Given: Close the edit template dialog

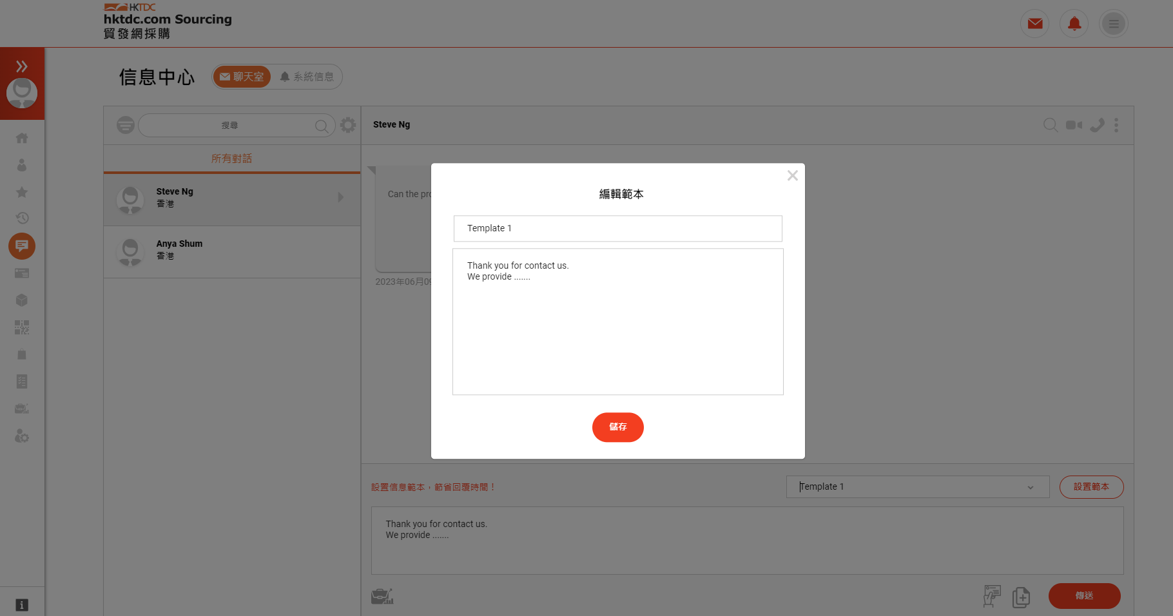Looking at the screenshot, I should tap(793, 175).
